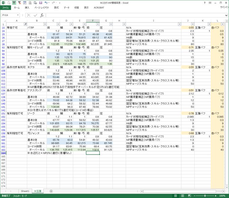Screen dimensions: 229x198
Task: Click the zoom out minus button
Action: 195,196
